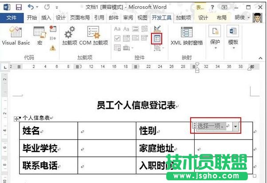Switch to the 视图 tab
Screen dimensions: 267x183
[x=142, y=17]
